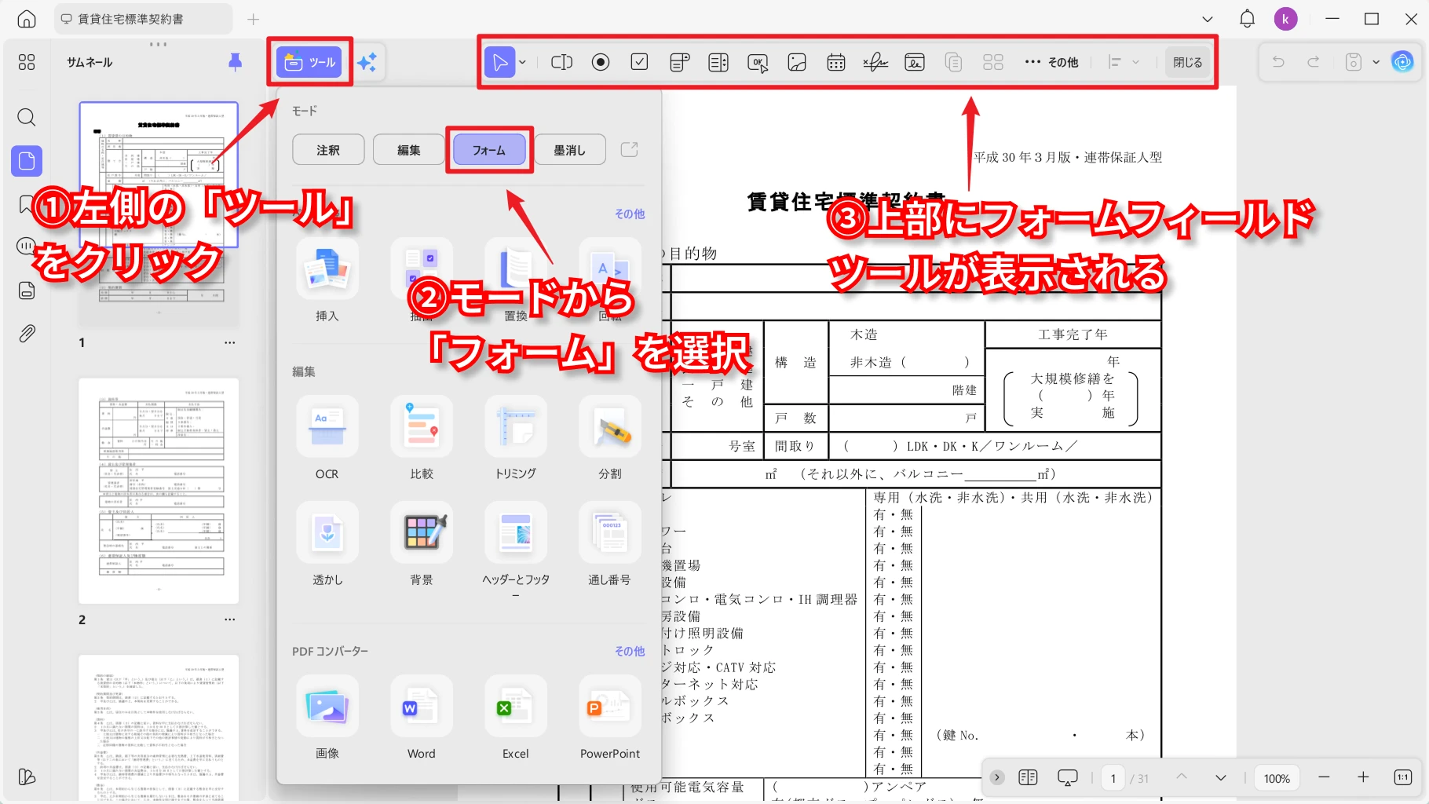
Task: Click the duplicate fields icon
Action: 954,62
